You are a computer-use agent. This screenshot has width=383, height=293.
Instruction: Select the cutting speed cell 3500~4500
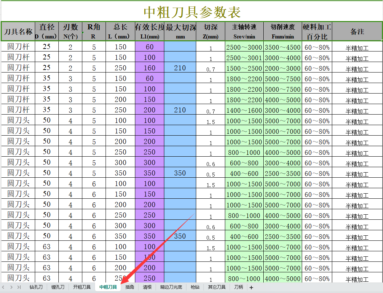[x=283, y=47]
